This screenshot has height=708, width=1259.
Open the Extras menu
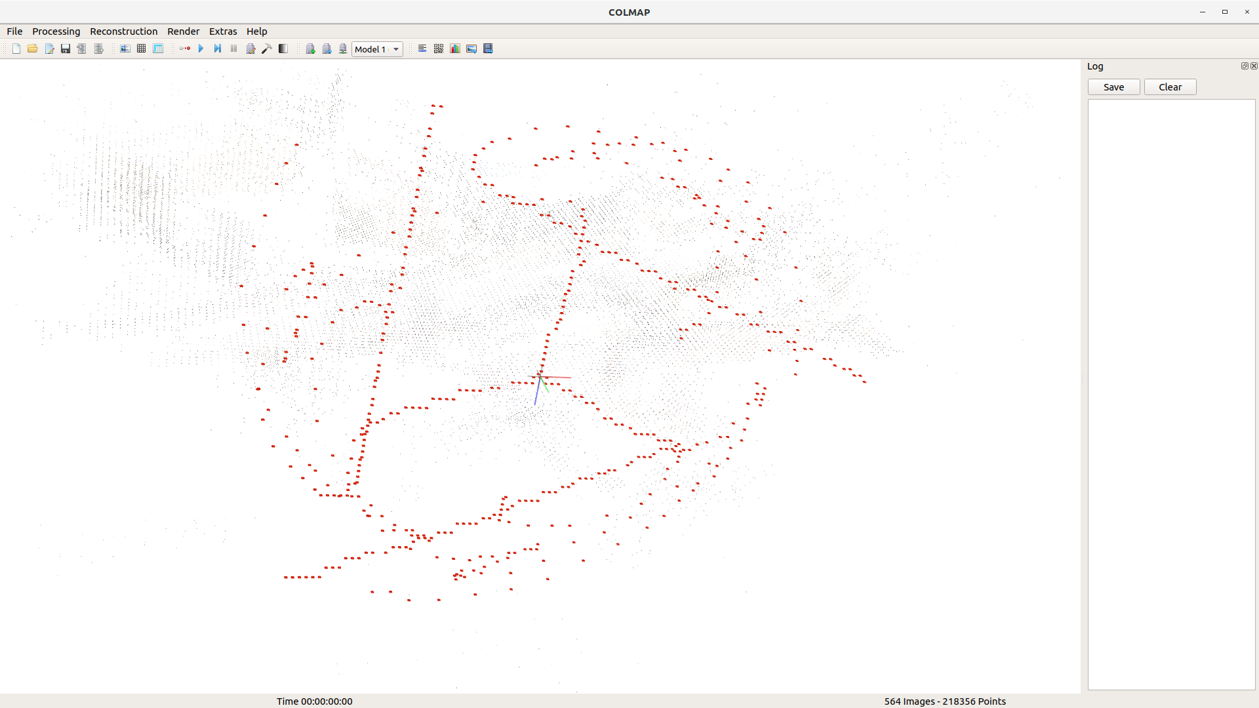223,31
